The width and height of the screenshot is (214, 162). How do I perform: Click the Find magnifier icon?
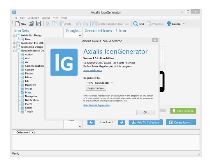135,24
